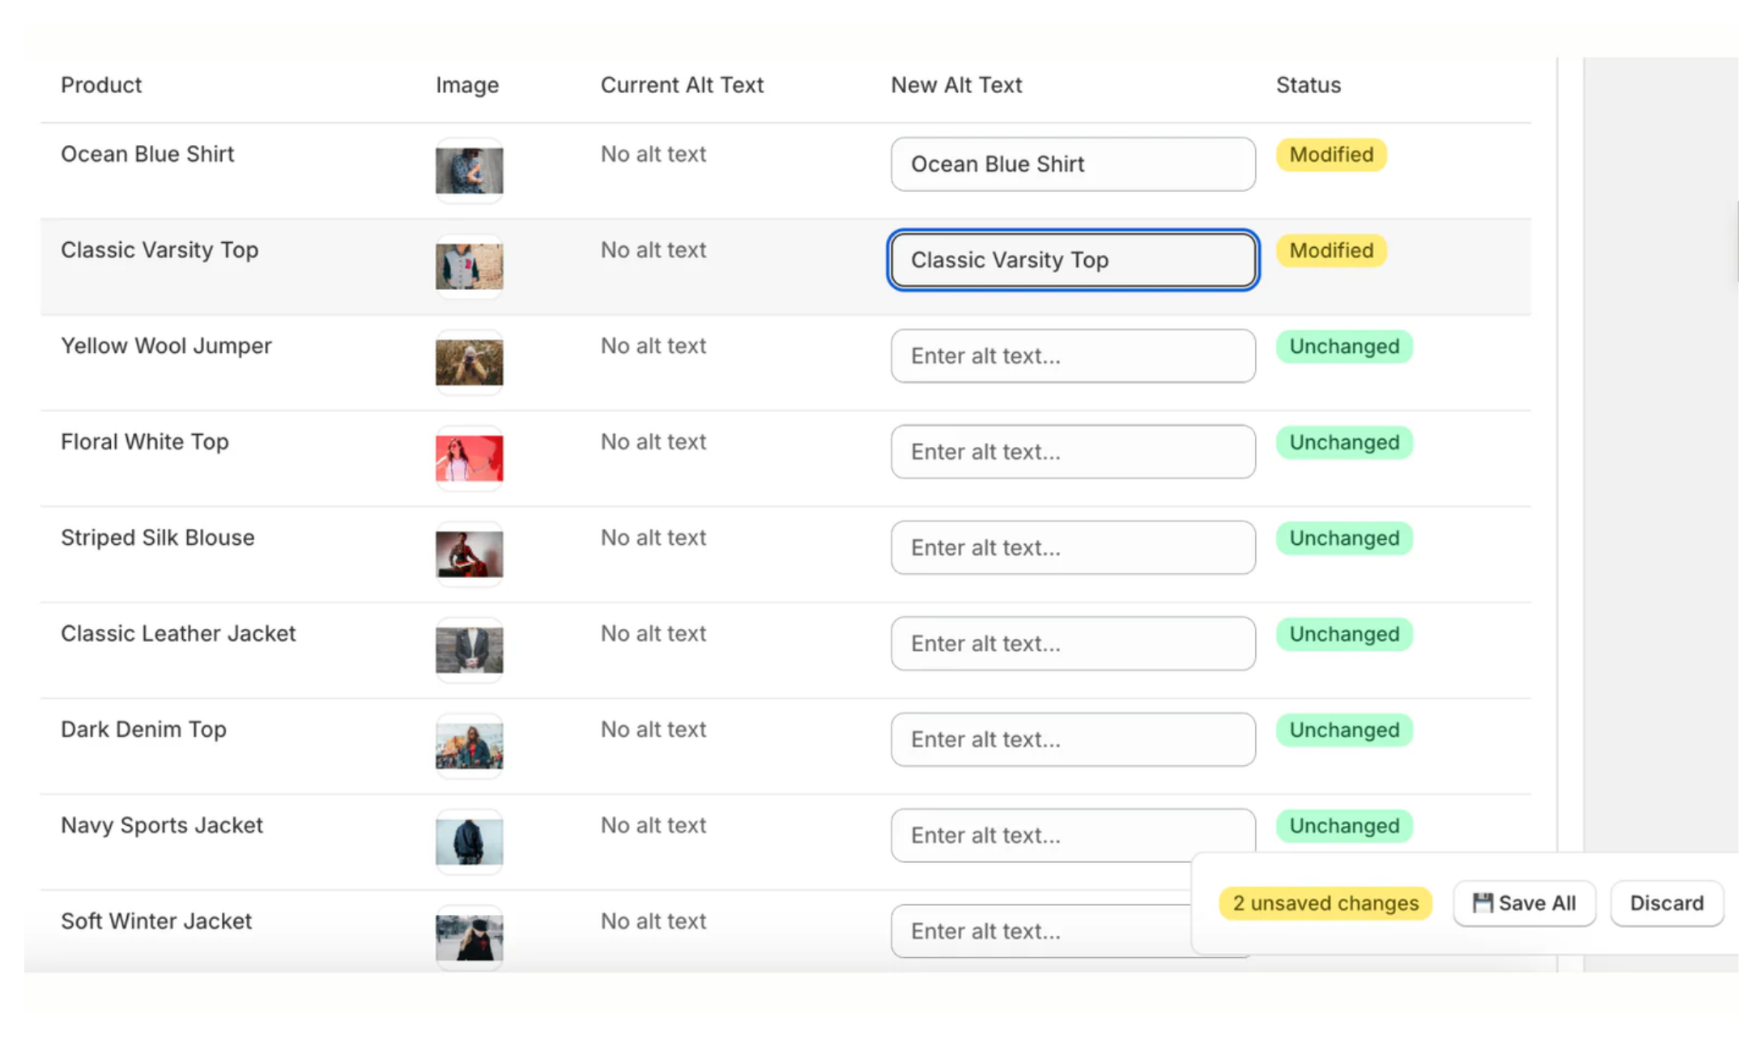Image resolution: width=1762 pixels, height=1038 pixels.
Task: Click the vertical scrollbar on the right
Action: tap(1568, 486)
